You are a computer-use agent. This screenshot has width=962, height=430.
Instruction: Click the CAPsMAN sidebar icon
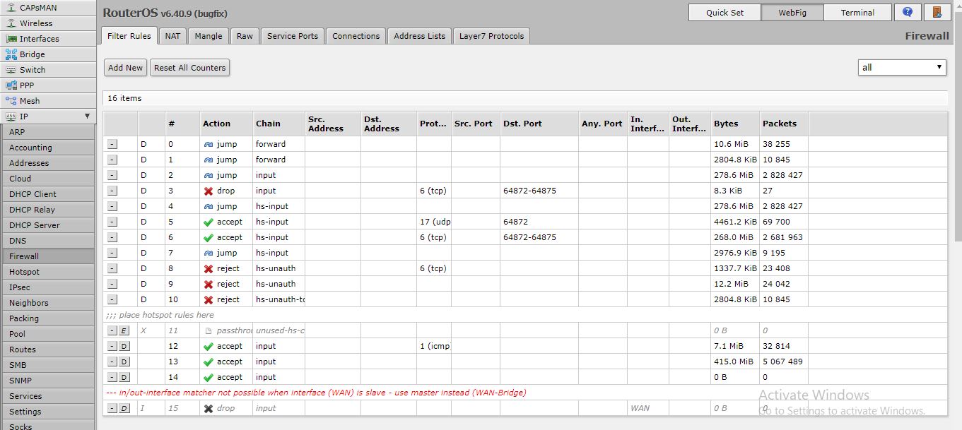pyautogui.click(x=11, y=8)
